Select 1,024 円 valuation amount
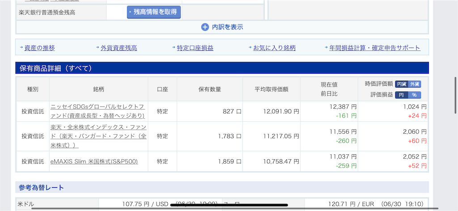458x211 pixels. (415, 107)
